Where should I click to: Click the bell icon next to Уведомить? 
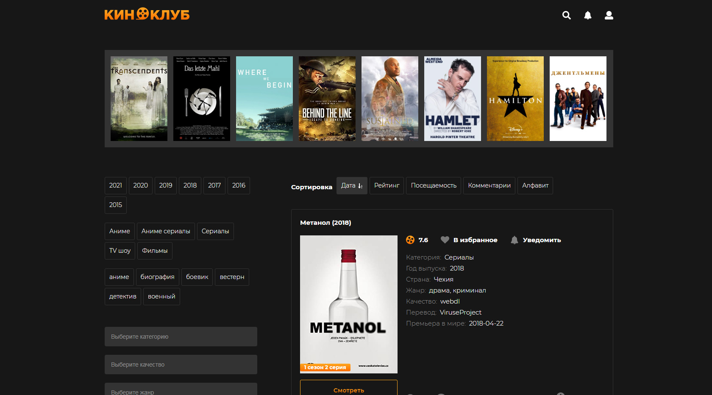point(515,240)
